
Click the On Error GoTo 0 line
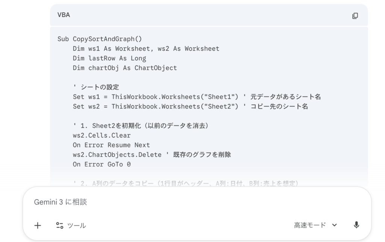click(x=102, y=164)
